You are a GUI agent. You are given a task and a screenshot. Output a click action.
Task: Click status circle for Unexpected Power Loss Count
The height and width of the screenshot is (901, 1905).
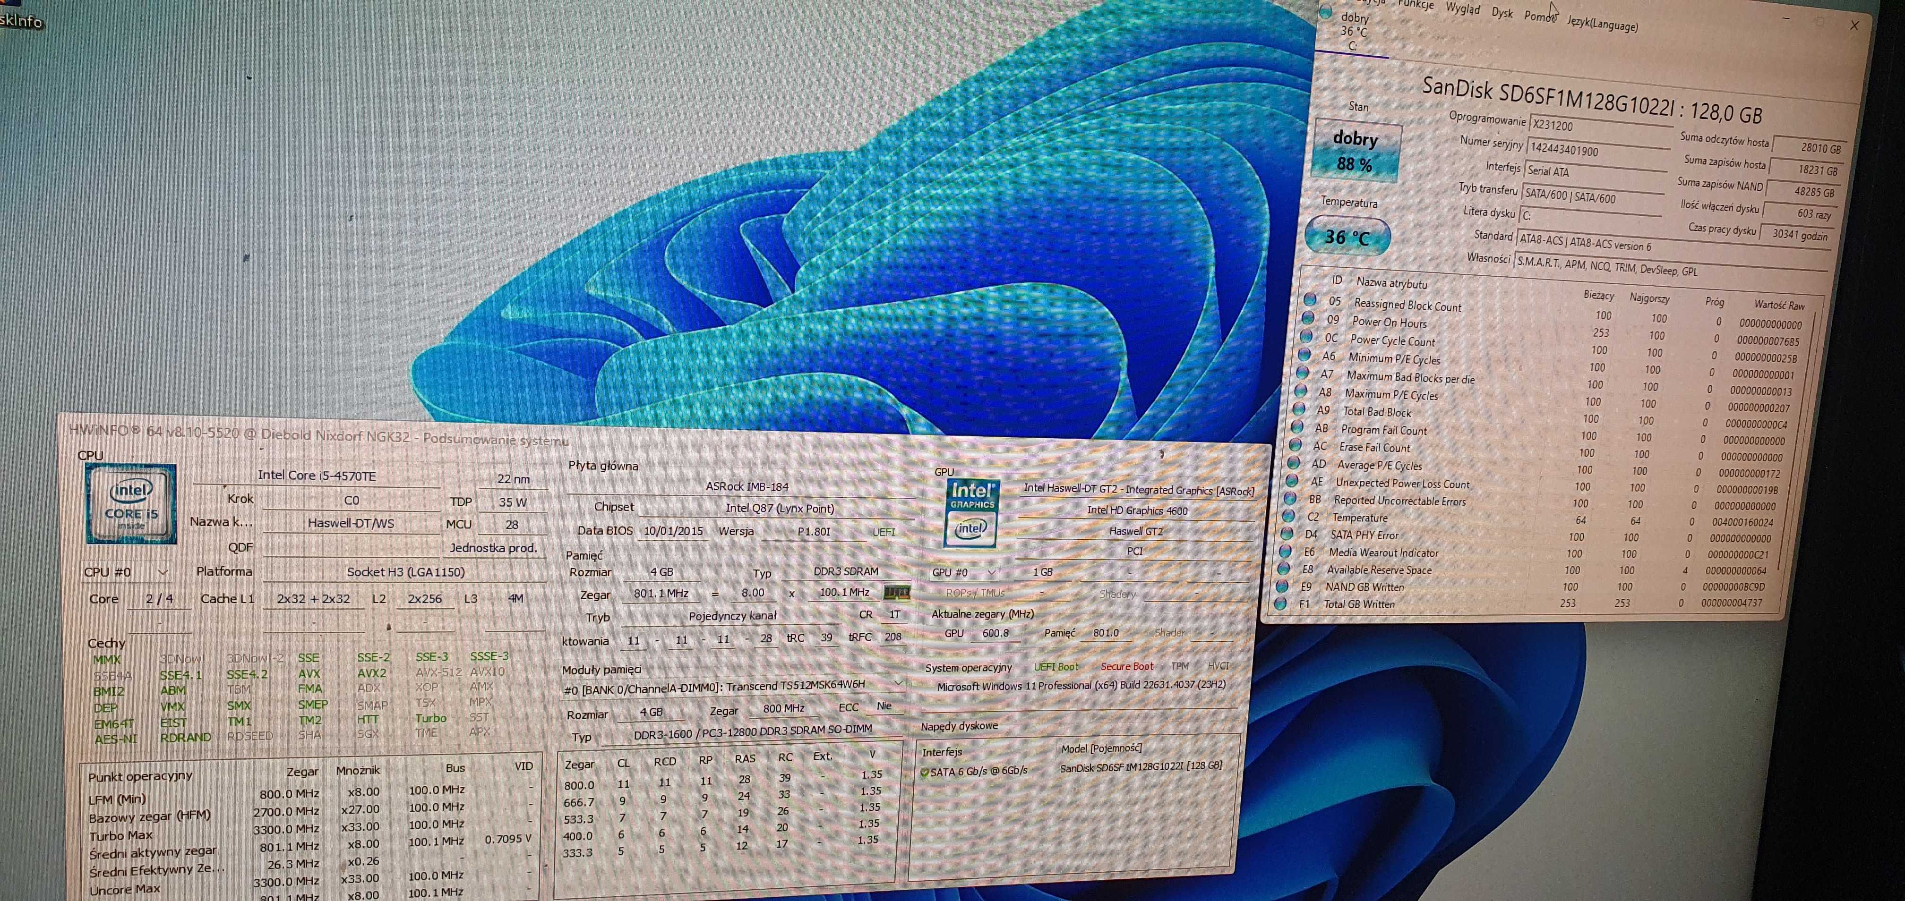(1292, 480)
